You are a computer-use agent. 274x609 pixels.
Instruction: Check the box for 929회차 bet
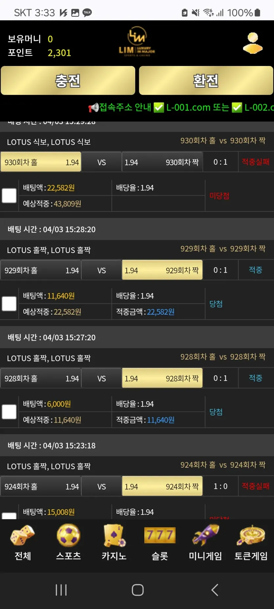(9, 304)
